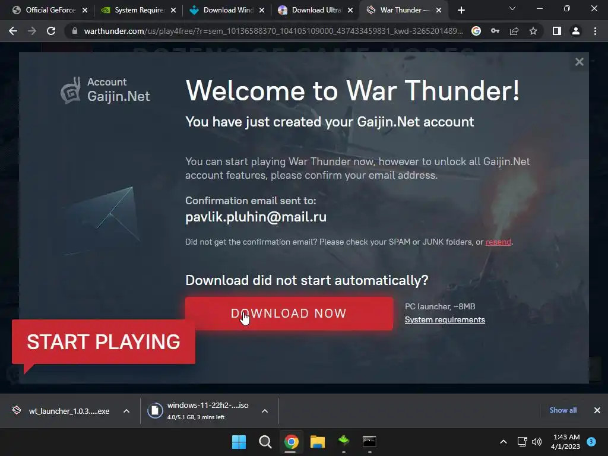Open the Windows Start menu
The height and width of the screenshot is (456, 608).
click(239, 442)
